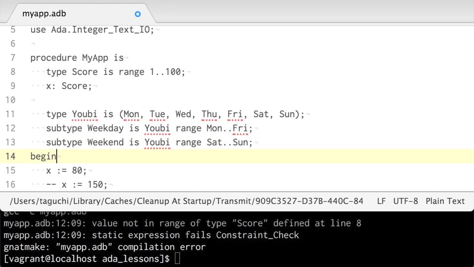Click the word 'procedure' on line 7
The image size is (474, 267).
[x=53, y=58]
